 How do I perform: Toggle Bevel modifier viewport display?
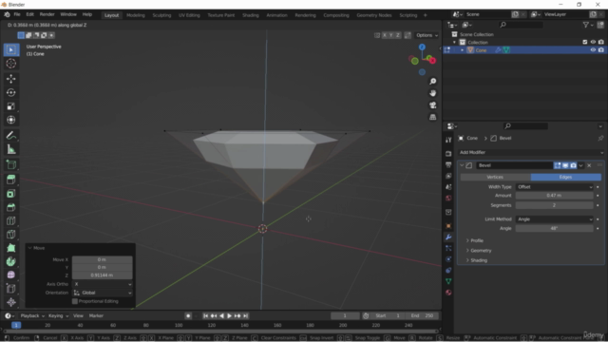coord(565,165)
